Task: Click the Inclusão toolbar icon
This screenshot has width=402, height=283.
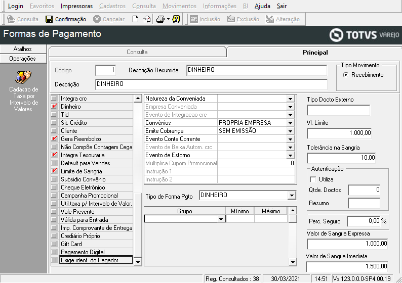Action: point(194,19)
